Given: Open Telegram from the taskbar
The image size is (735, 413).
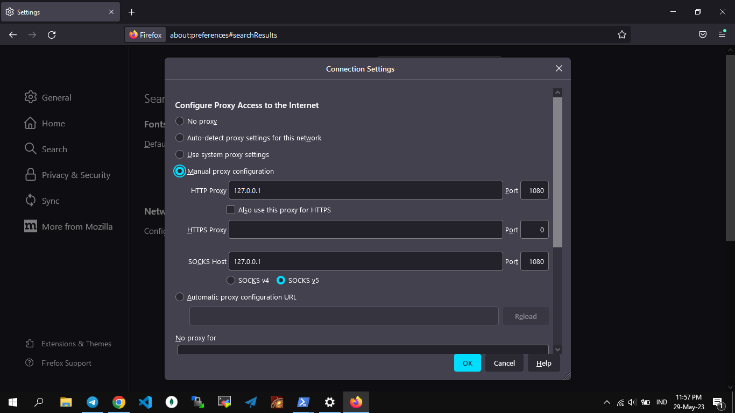Looking at the screenshot, I should click(x=93, y=402).
